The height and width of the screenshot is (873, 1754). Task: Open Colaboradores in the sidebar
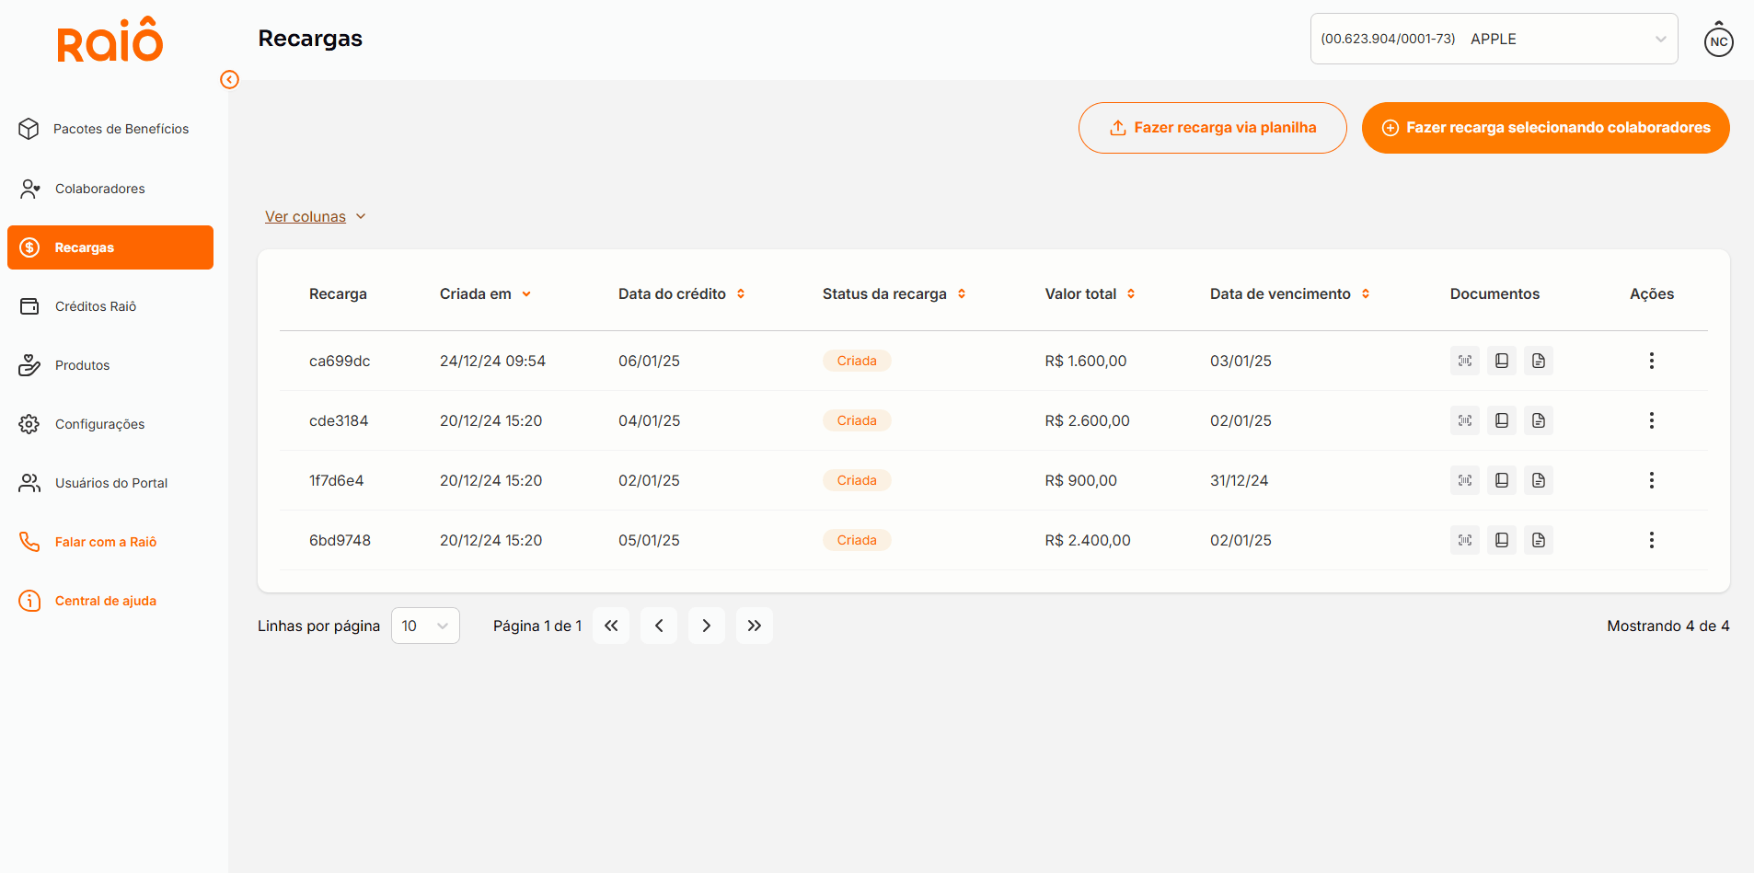coord(99,189)
